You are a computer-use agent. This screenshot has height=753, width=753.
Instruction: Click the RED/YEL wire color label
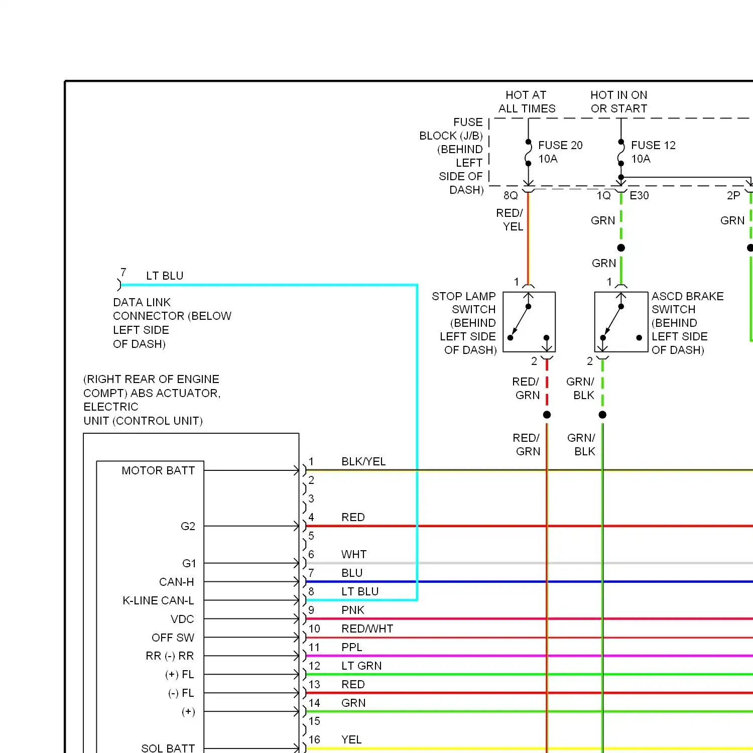coord(510,220)
